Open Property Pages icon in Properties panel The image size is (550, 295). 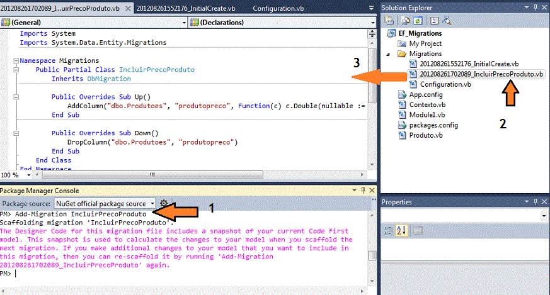click(x=418, y=230)
